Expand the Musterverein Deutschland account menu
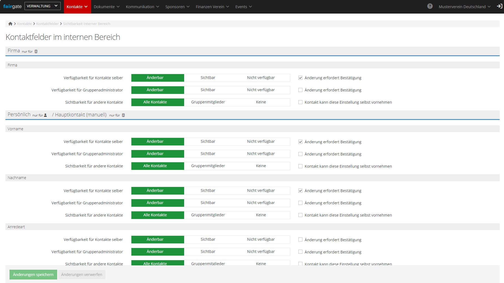 (464, 7)
